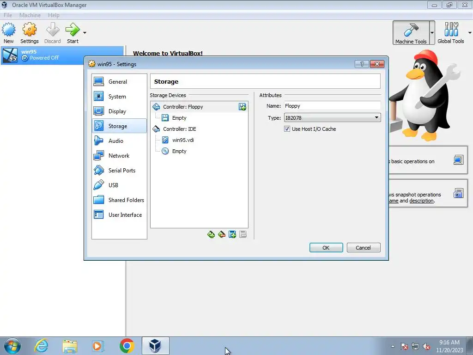Click the add storage attachment icon
Screen dimensions: 473x355
tap(232, 234)
